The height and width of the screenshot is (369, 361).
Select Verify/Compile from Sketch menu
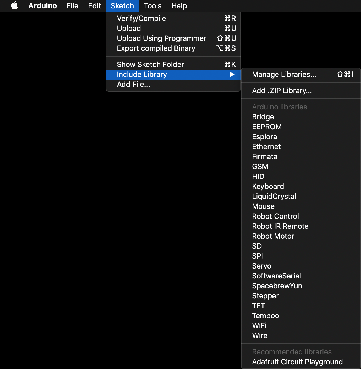coord(141,18)
